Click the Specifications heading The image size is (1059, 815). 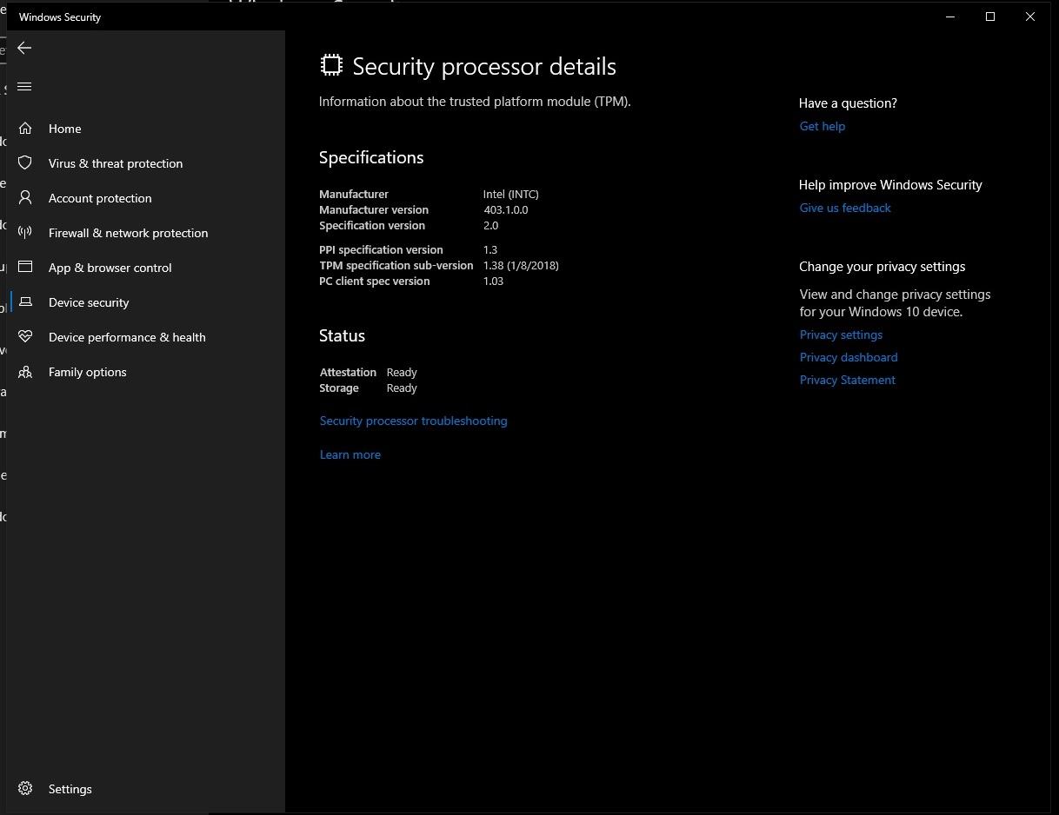(x=371, y=157)
